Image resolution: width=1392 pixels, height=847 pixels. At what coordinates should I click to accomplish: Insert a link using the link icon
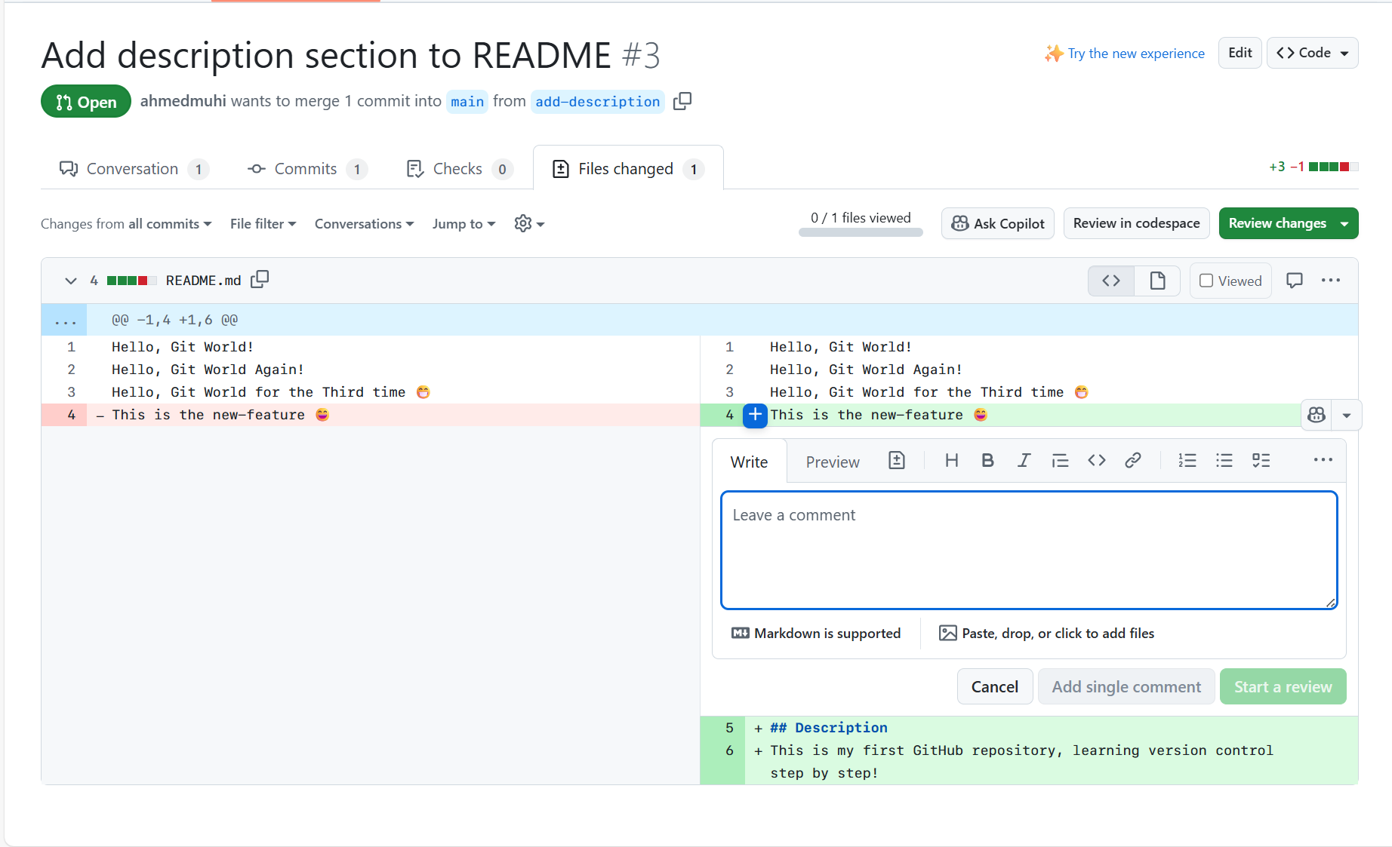[1132, 461]
